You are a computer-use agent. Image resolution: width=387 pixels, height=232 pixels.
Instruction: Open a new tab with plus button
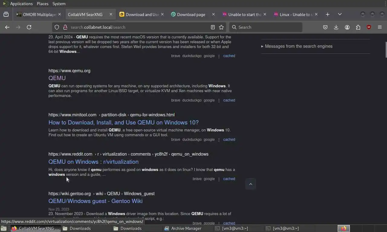pyautogui.click(x=328, y=14)
